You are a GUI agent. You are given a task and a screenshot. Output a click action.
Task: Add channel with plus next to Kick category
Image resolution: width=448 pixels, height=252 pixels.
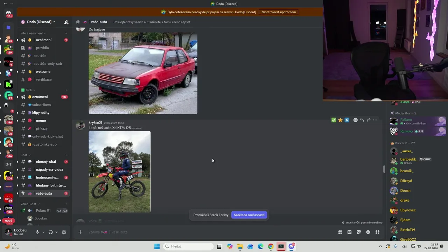[66, 90]
